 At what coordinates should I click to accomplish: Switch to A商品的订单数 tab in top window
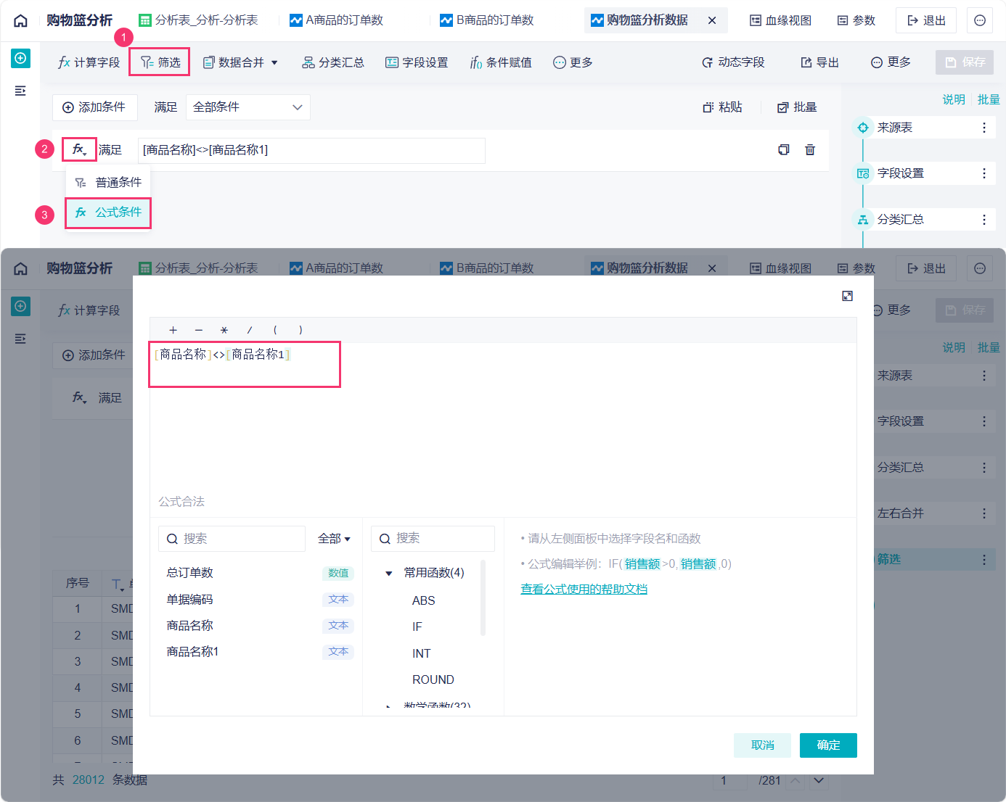pos(336,20)
